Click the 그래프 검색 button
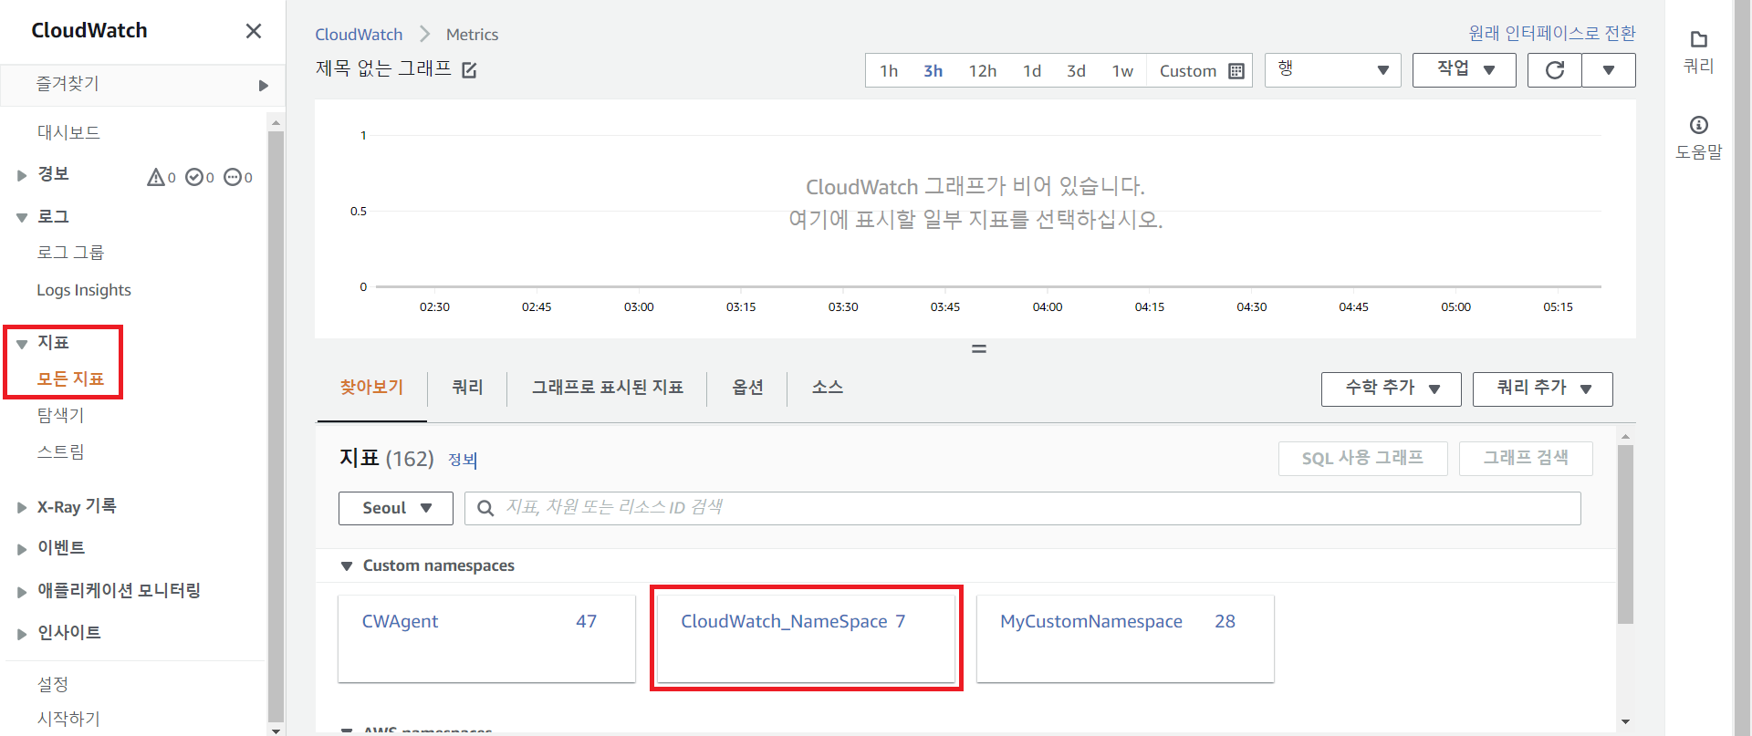 point(1526,458)
